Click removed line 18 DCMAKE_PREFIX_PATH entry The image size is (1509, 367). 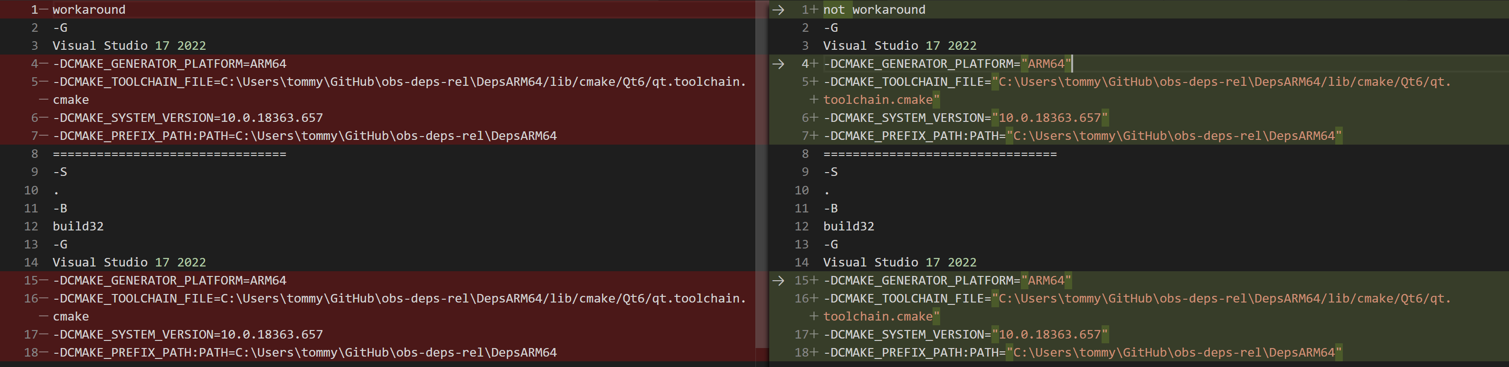point(305,353)
